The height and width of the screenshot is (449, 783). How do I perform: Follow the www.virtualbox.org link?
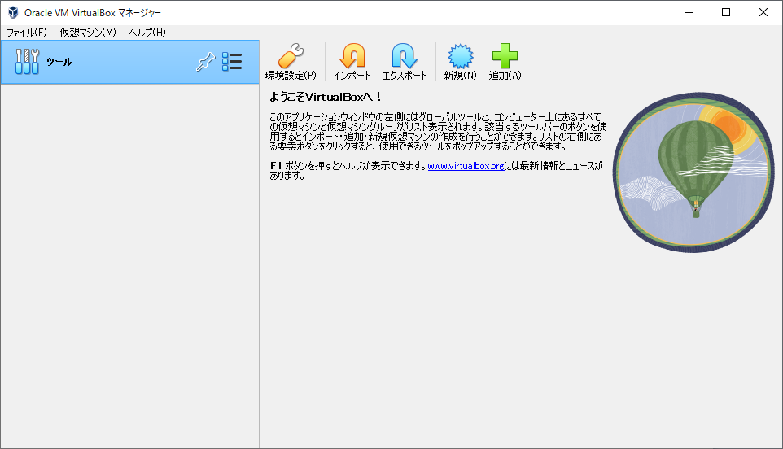click(466, 166)
